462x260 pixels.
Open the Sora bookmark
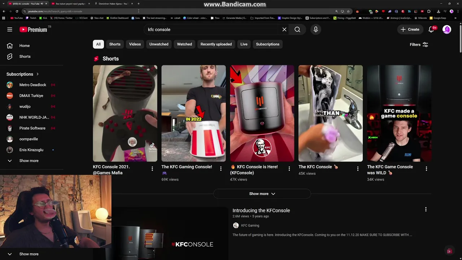pos(135,18)
